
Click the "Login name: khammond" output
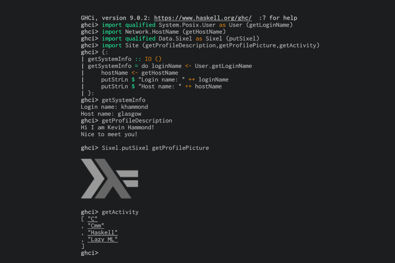pyautogui.click(x=115, y=107)
